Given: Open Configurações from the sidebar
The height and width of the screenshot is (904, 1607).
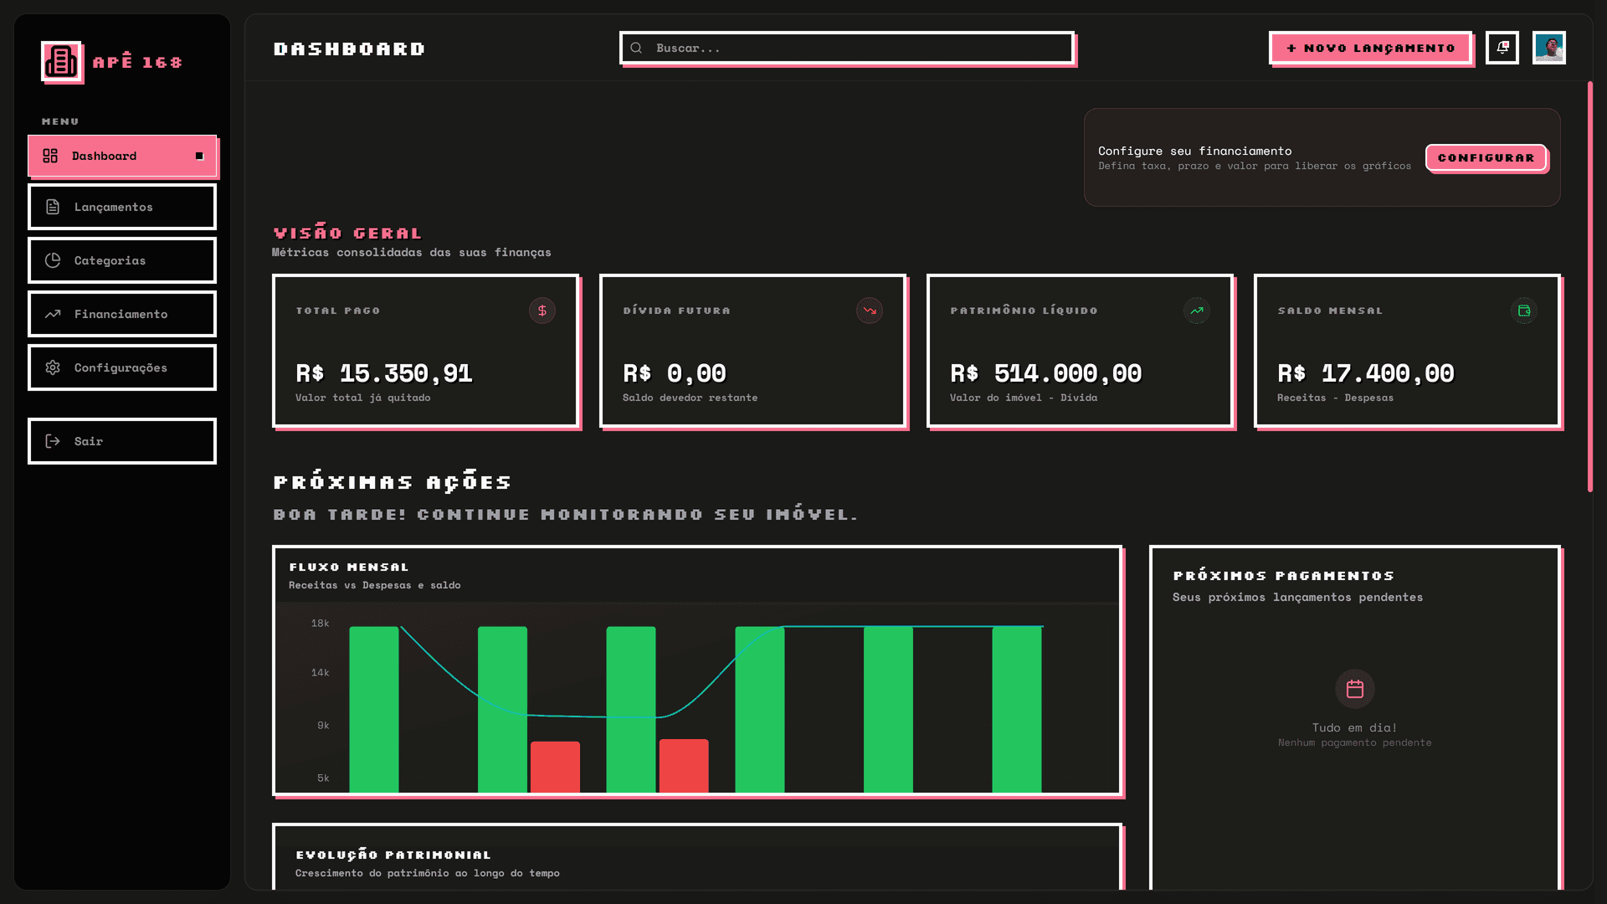Looking at the screenshot, I should [122, 367].
